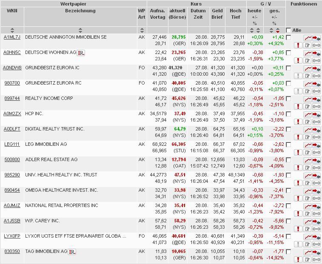Click the NATIONAL RETAIL PROPERTIES INC name
This screenshot has height=264, width=322.
coord(61,206)
